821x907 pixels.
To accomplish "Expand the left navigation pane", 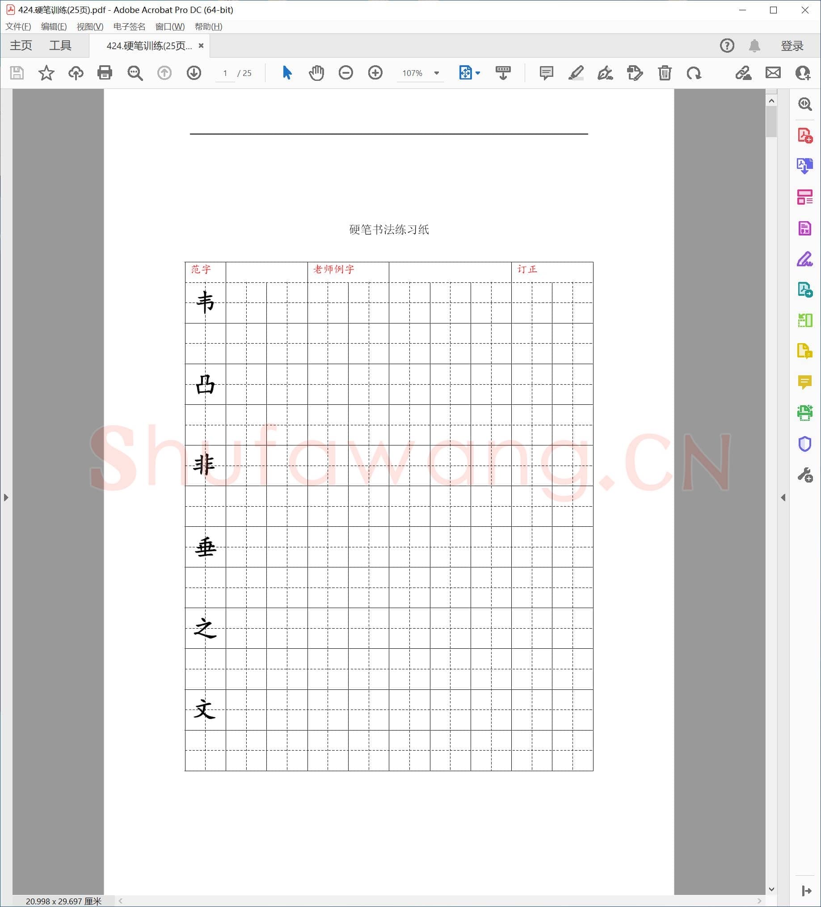I will click(x=6, y=497).
